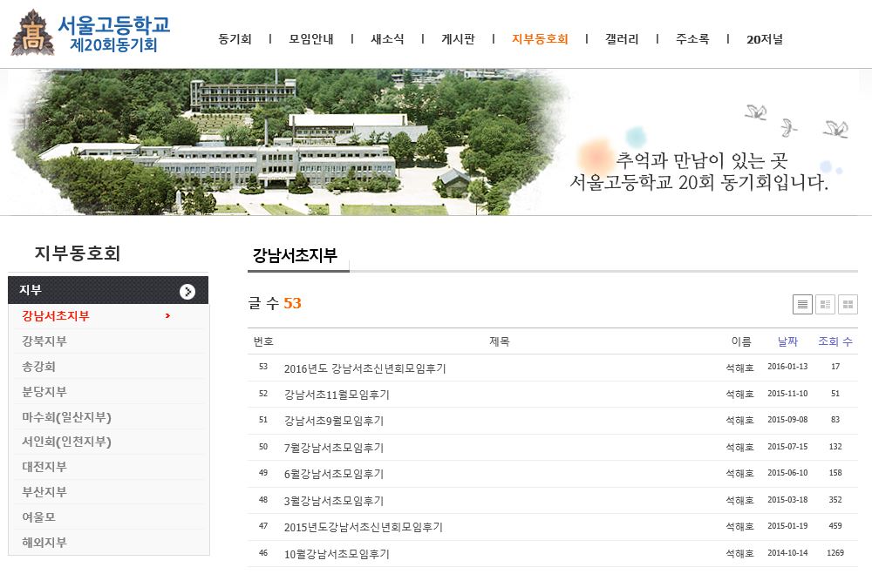Select 분당지부 in the sidebar

click(44, 391)
